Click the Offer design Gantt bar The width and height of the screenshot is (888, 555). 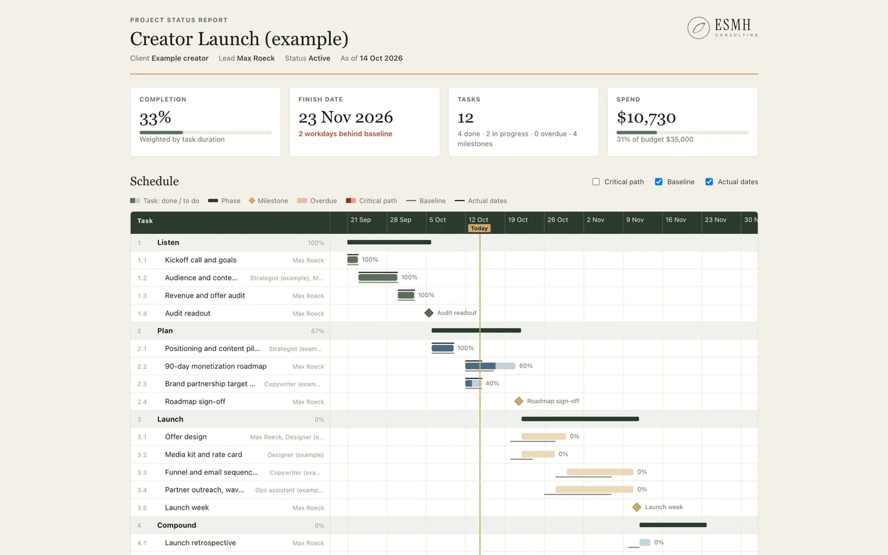click(543, 436)
